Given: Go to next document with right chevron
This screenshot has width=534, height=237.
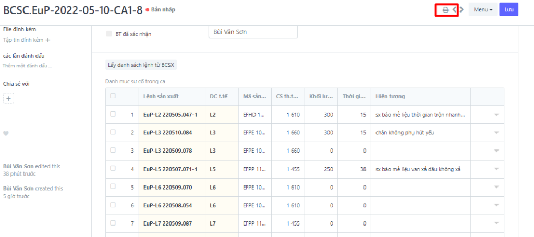Looking at the screenshot, I should point(462,10).
